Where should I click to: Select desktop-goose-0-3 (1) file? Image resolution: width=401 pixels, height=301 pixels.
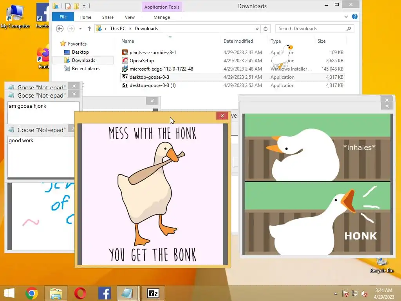pyautogui.click(x=152, y=85)
